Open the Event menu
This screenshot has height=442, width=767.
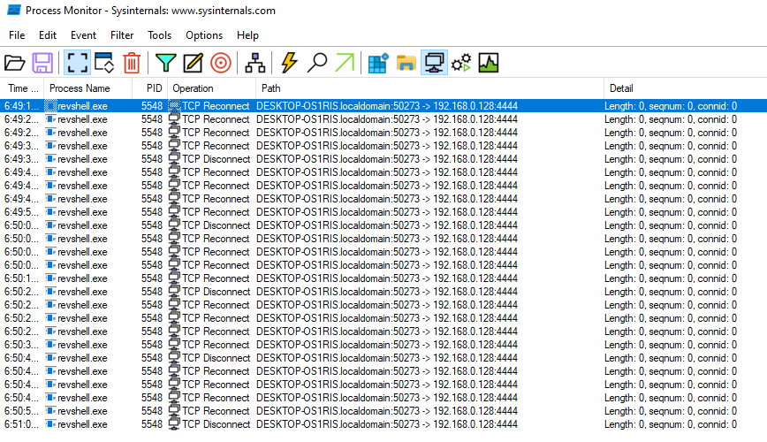coord(83,35)
